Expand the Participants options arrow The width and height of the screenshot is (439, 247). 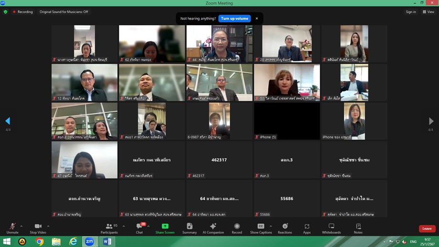click(123, 226)
